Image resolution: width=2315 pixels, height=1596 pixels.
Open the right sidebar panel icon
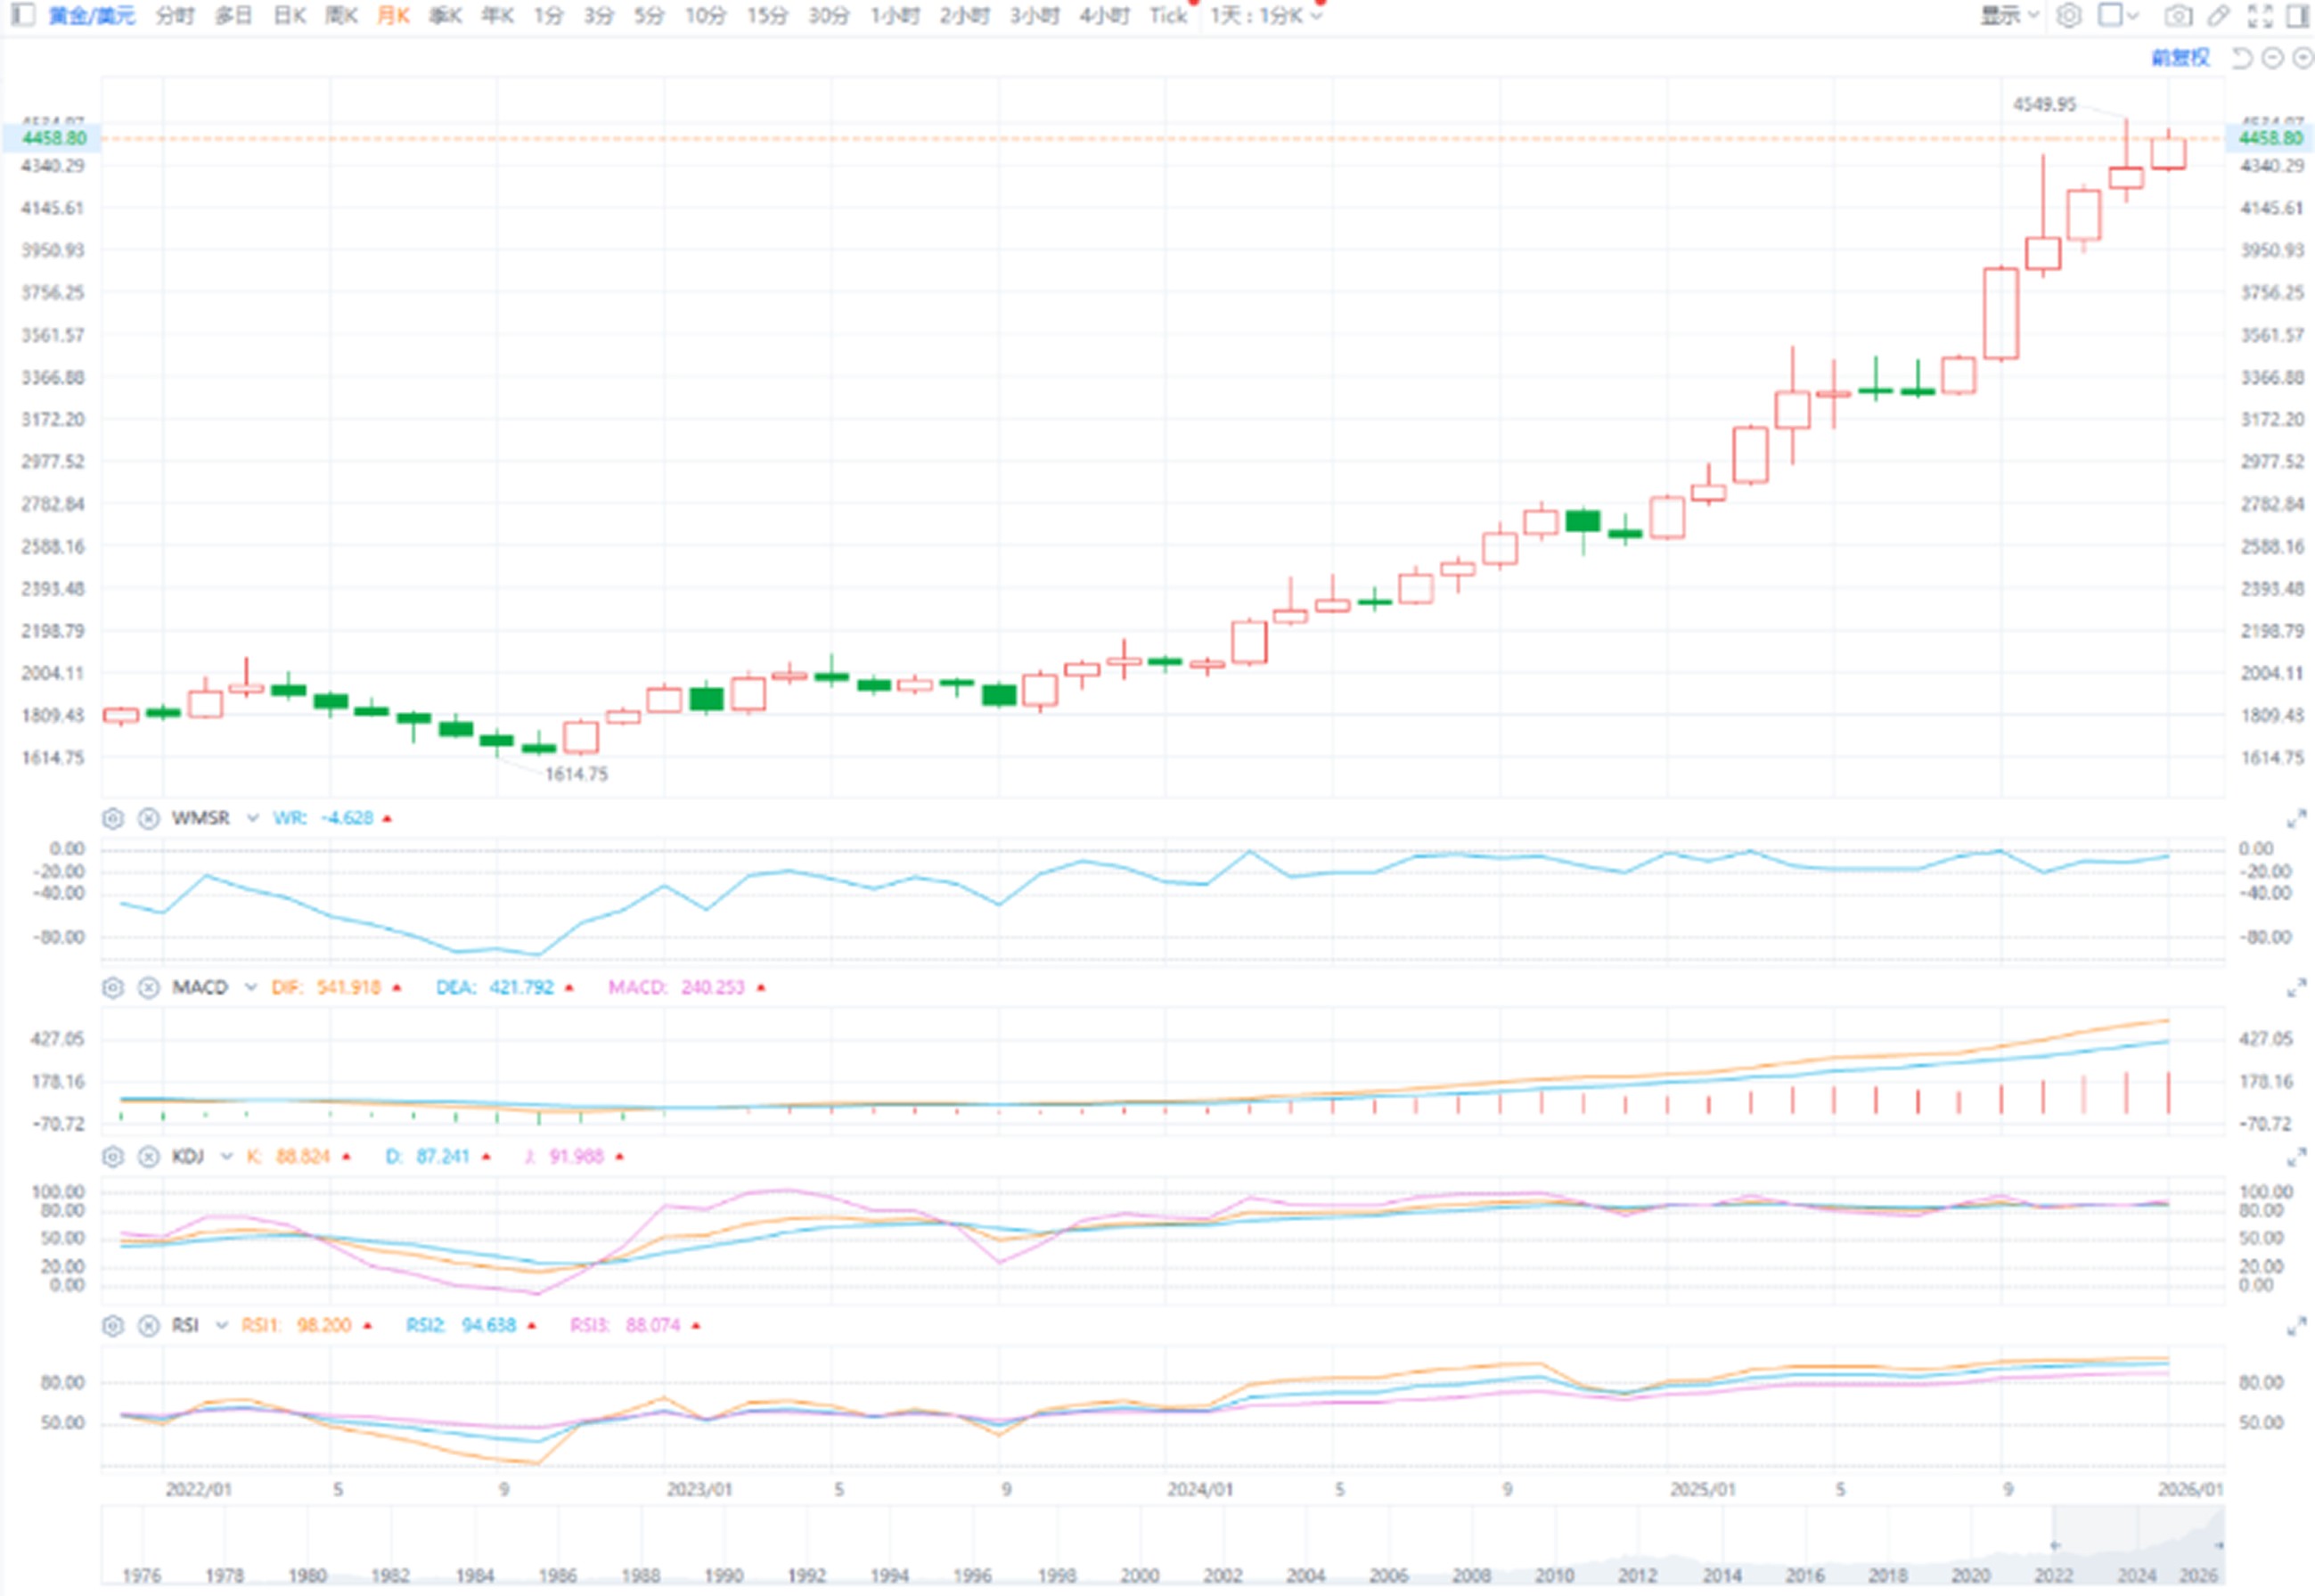[x=2295, y=15]
